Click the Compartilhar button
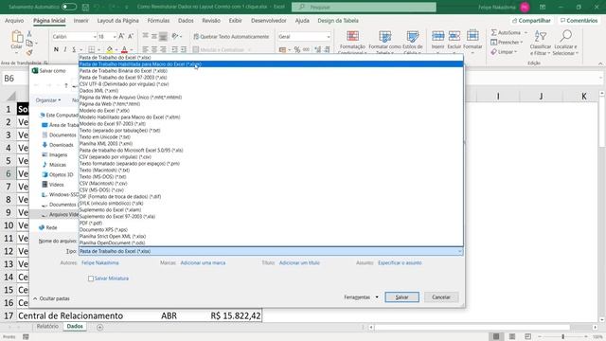Screen dimensions: 606x341 coord(531,21)
